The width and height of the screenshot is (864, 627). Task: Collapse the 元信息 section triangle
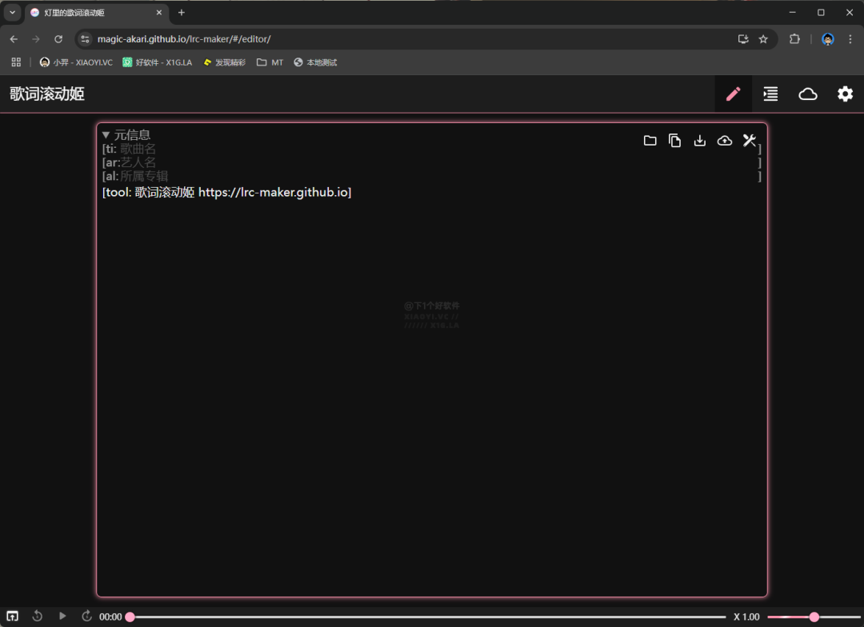coord(106,134)
